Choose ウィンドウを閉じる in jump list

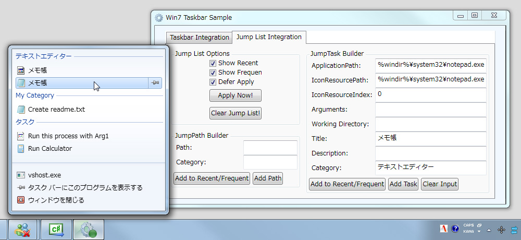pos(89,200)
